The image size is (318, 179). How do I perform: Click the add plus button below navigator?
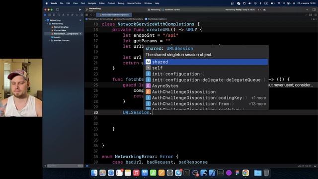pos(45,166)
